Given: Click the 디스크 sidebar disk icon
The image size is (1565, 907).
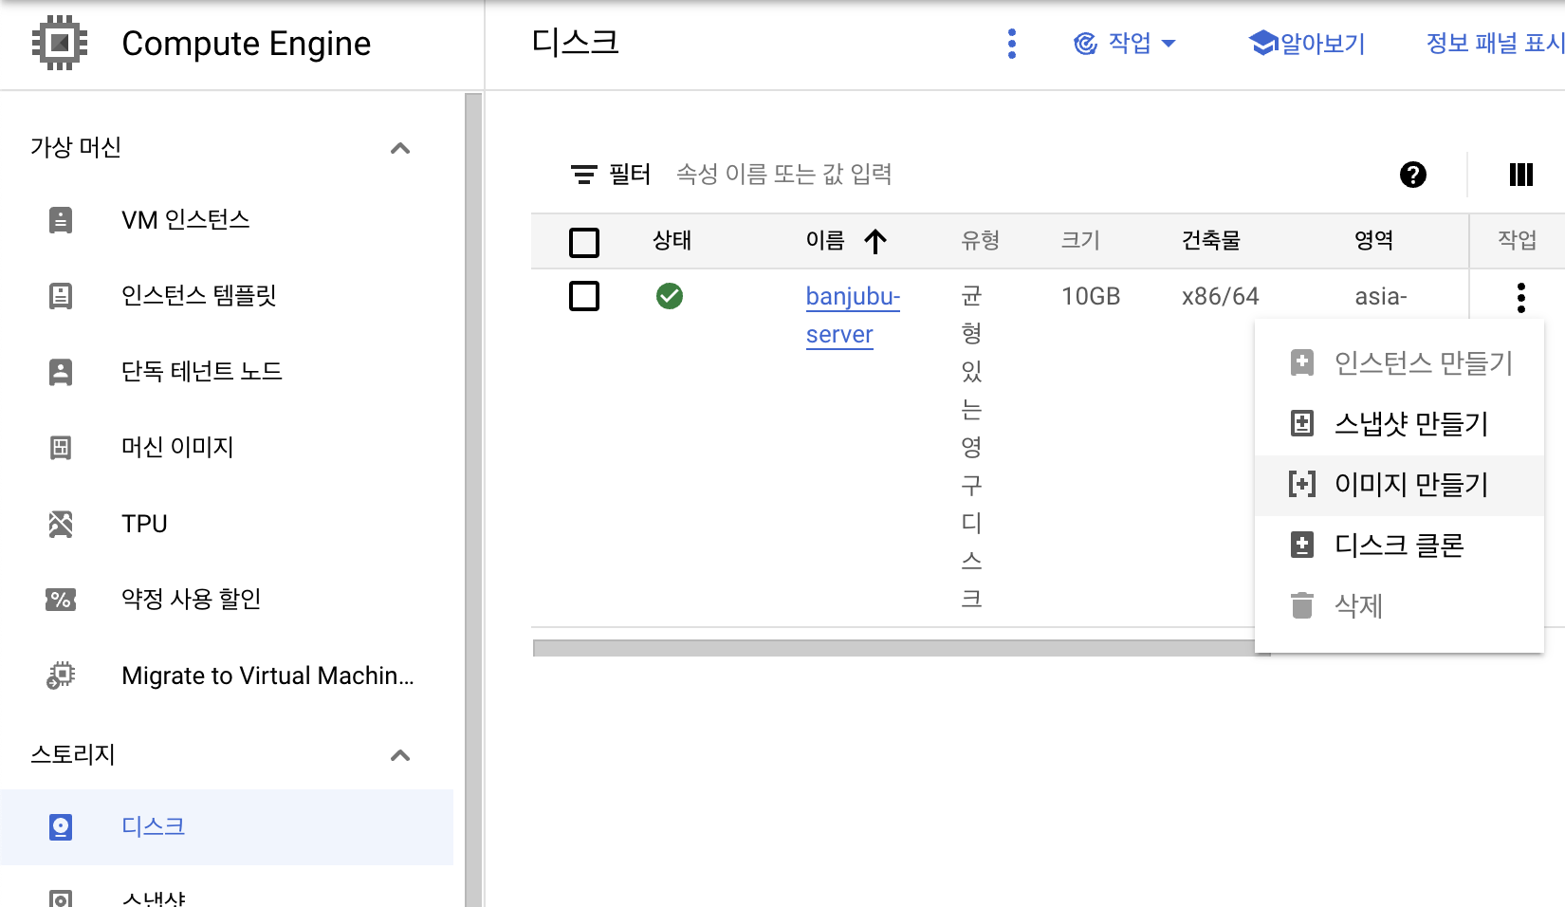Looking at the screenshot, I should coord(61,827).
